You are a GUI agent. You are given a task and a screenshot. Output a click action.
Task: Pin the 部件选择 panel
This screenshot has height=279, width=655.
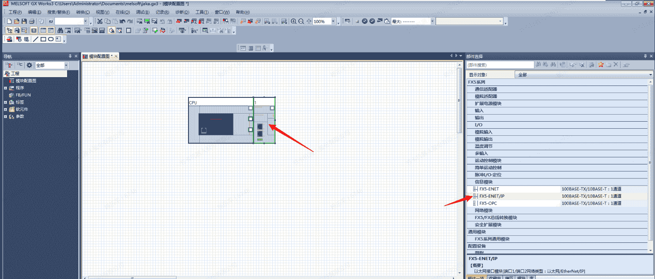[x=645, y=56]
